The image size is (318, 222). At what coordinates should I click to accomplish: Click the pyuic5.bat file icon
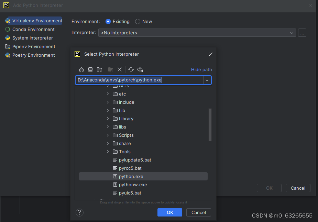(x=115, y=193)
